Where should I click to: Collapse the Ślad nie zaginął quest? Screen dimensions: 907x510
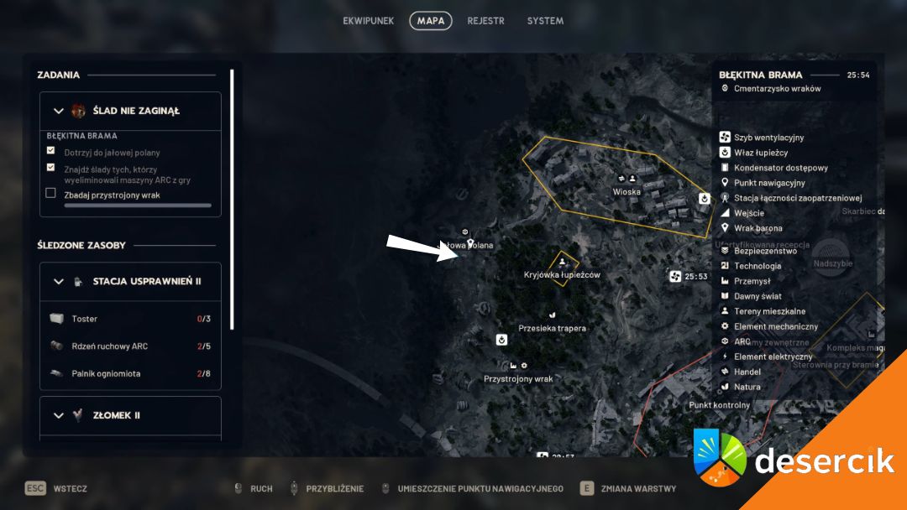59,111
